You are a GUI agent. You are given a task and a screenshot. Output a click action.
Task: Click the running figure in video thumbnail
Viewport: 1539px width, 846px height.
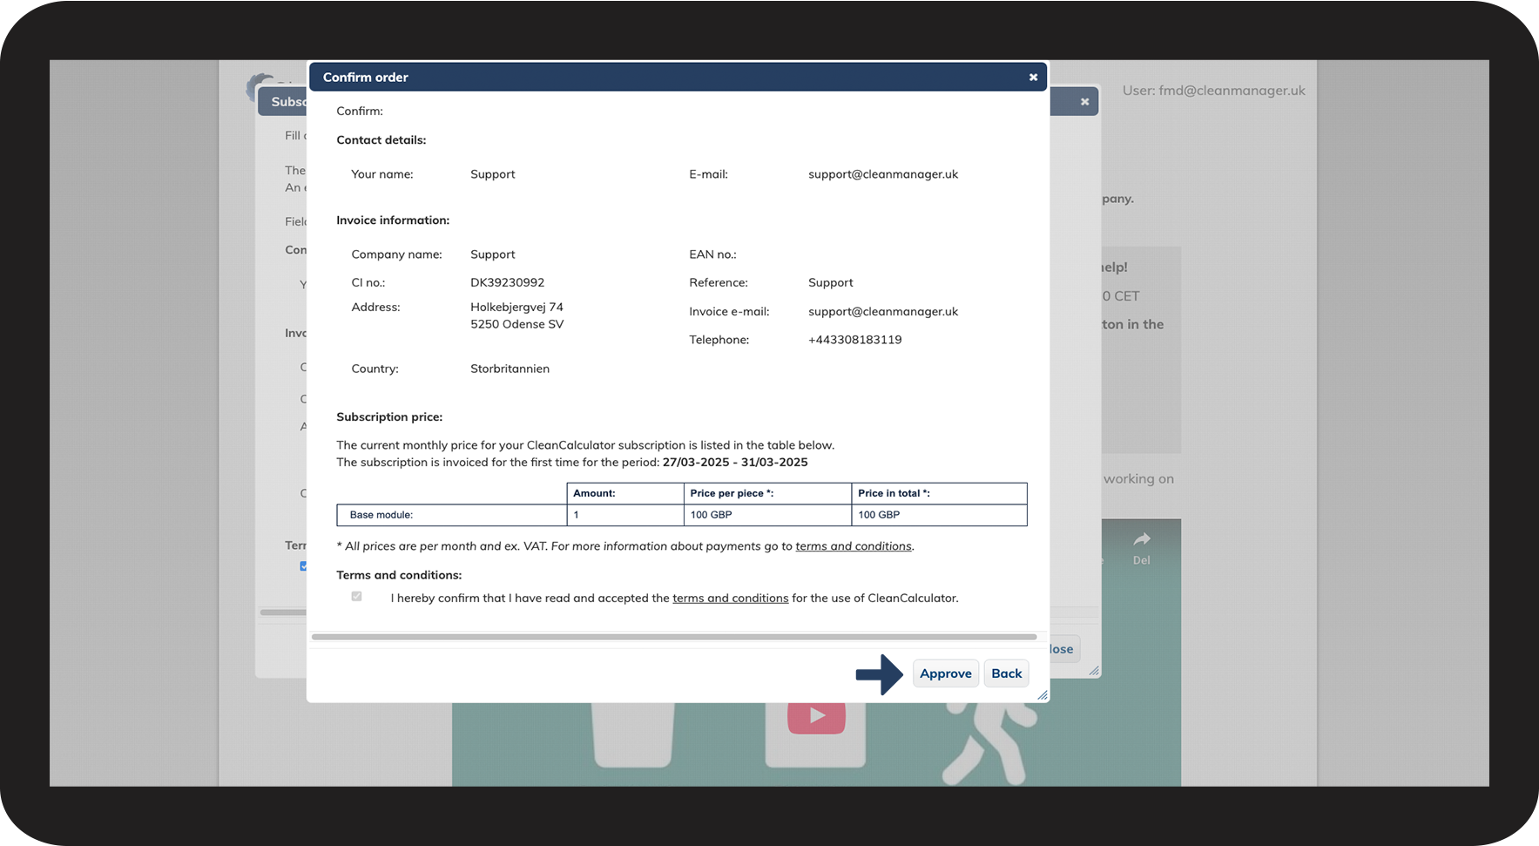pos(989,741)
